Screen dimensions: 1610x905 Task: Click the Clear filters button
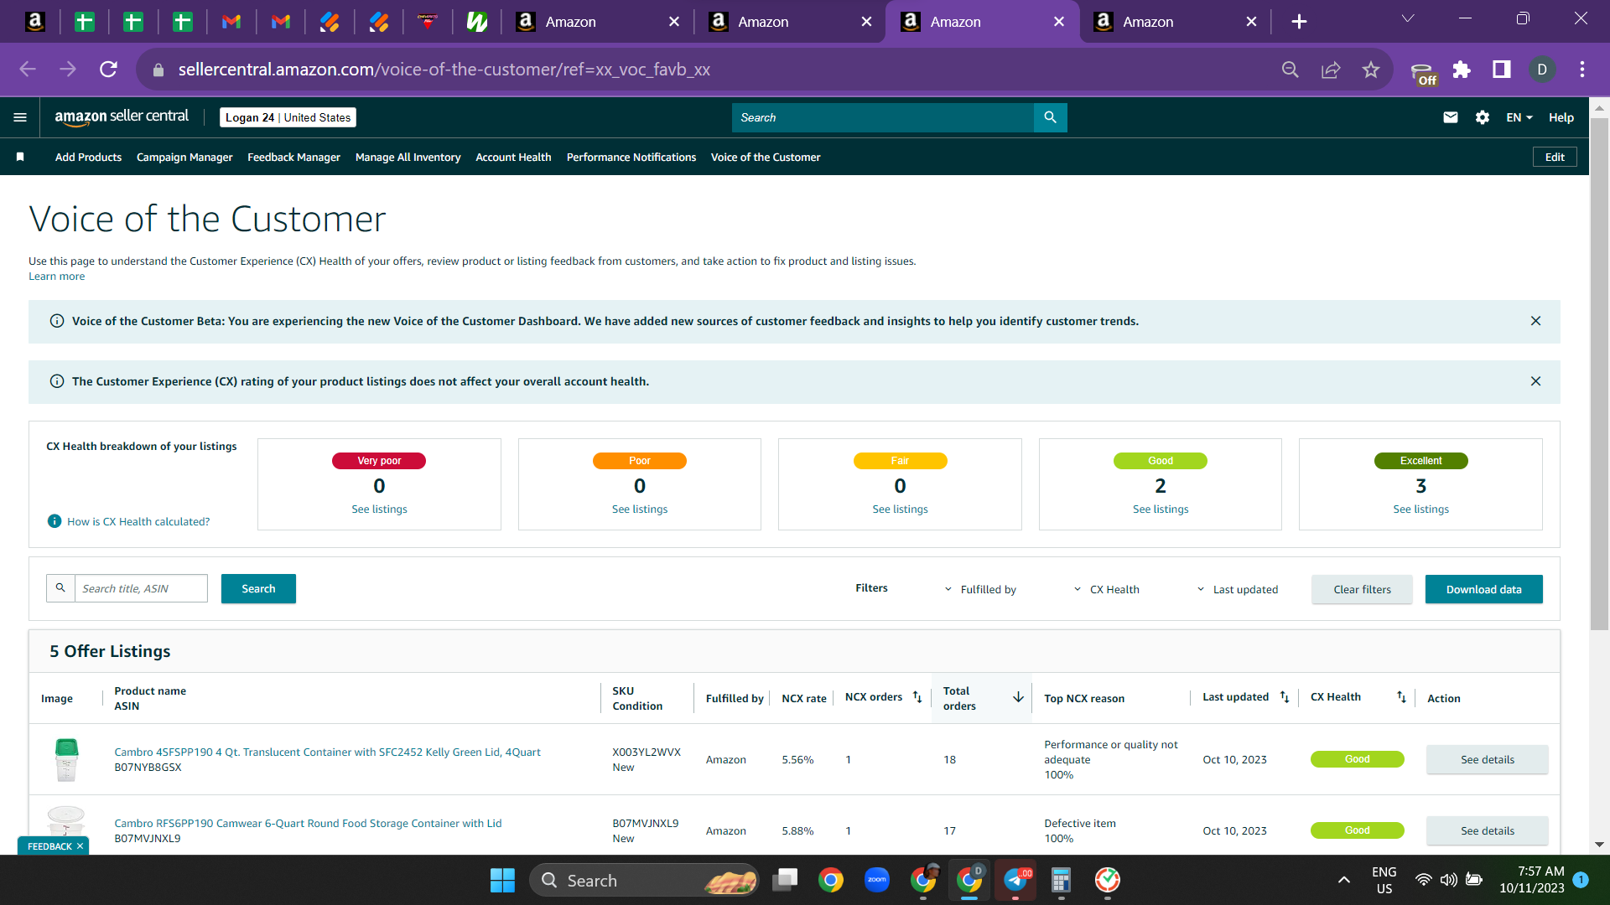tap(1362, 589)
